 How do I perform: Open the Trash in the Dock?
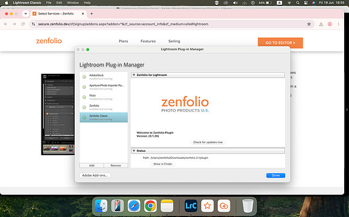(248, 206)
